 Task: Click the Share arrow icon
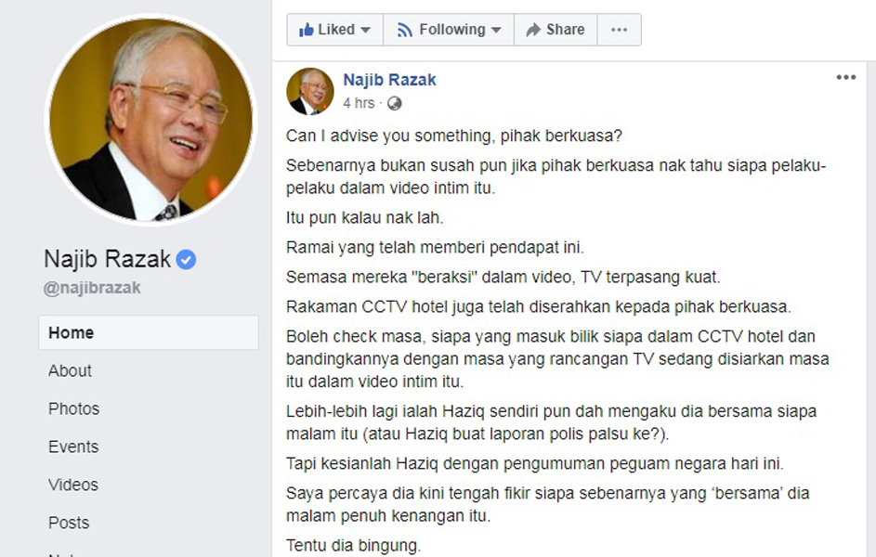point(533,30)
